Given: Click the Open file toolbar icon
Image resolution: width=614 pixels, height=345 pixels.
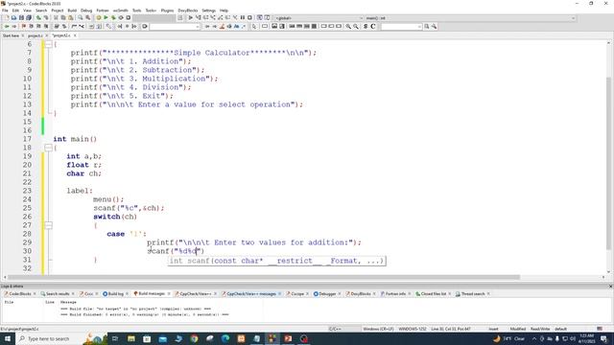Looking at the screenshot, I should (x=13, y=18).
